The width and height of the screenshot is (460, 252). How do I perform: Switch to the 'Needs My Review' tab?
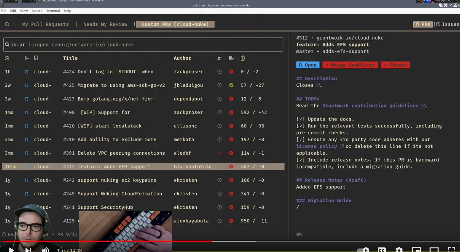click(x=105, y=24)
